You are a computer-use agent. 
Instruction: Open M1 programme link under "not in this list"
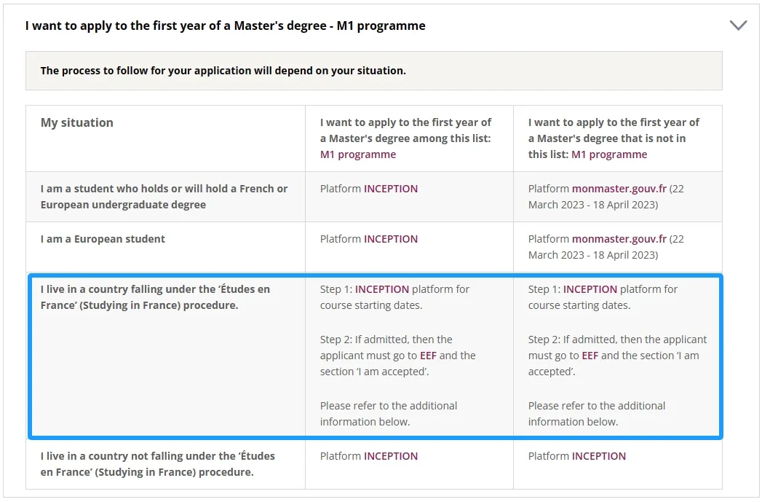[609, 154]
